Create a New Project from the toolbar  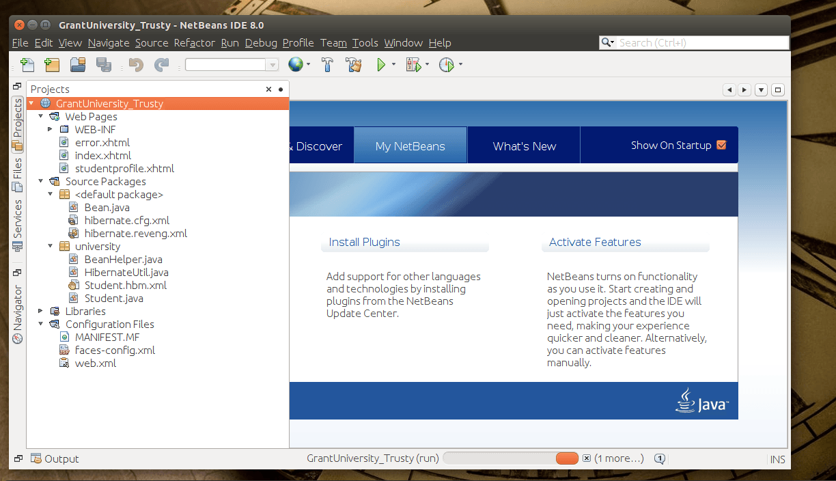pyautogui.click(x=52, y=64)
